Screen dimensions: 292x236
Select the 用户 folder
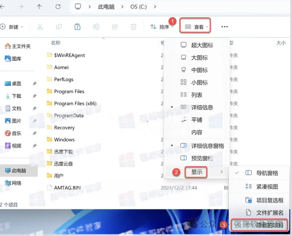pyautogui.click(x=55, y=176)
